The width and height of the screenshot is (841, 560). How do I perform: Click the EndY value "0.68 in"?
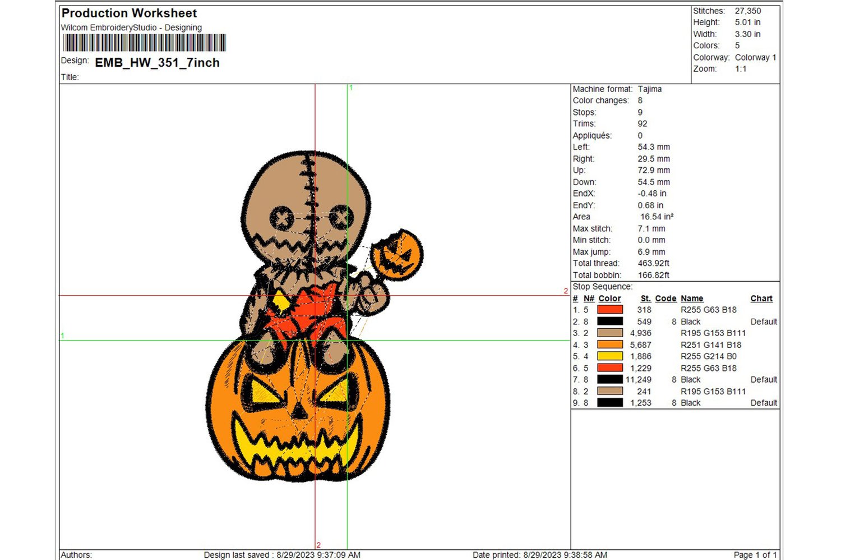(x=650, y=205)
